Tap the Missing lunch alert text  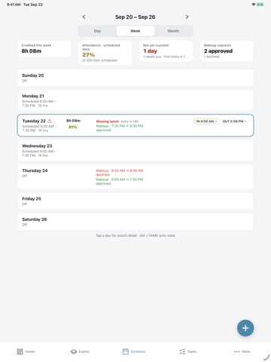[x=108, y=121]
